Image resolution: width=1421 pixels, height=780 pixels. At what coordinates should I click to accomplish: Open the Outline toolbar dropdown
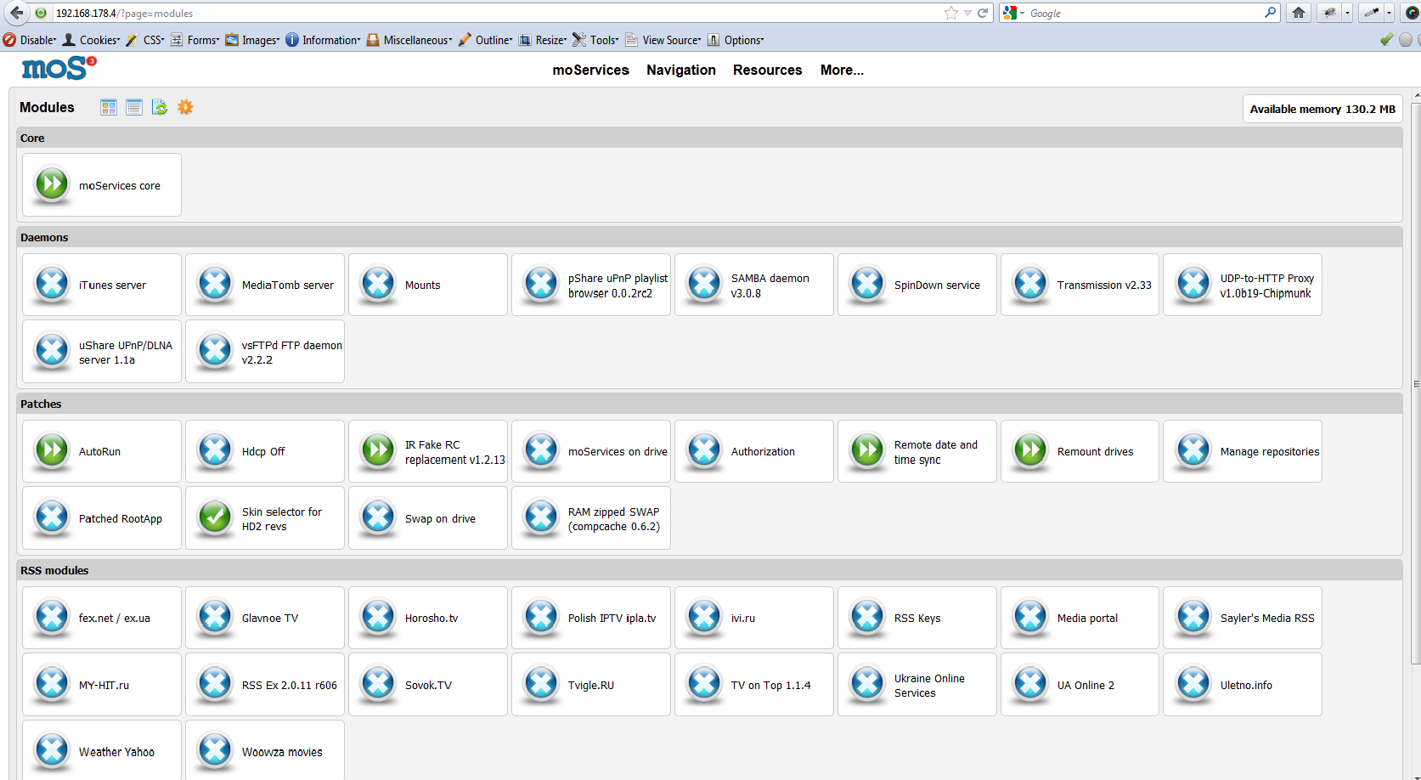point(486,40)
